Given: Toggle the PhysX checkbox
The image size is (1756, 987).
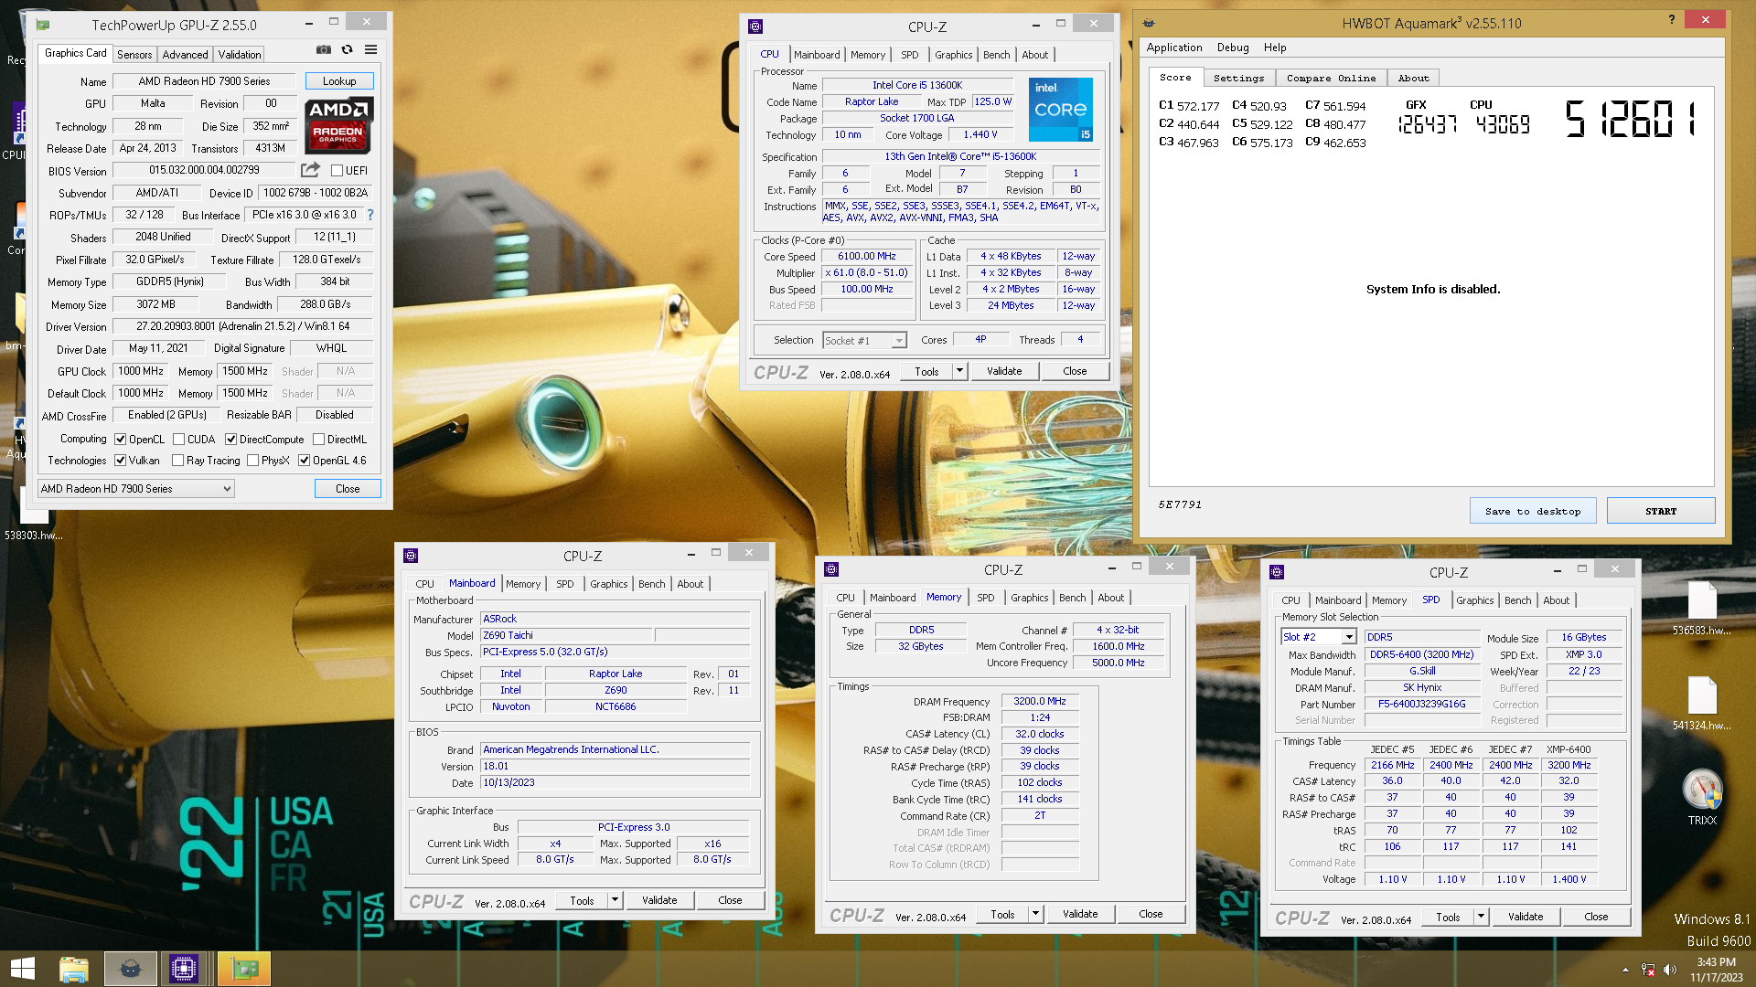Looking at the screenshot, I should (x=252, y=461).
